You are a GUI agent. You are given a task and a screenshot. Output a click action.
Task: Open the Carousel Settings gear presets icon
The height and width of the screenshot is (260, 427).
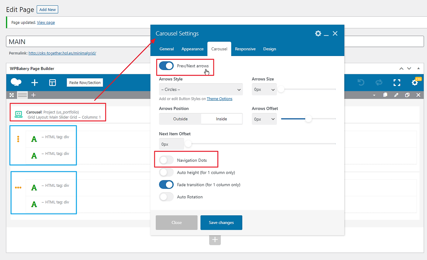tap(318, 33)
